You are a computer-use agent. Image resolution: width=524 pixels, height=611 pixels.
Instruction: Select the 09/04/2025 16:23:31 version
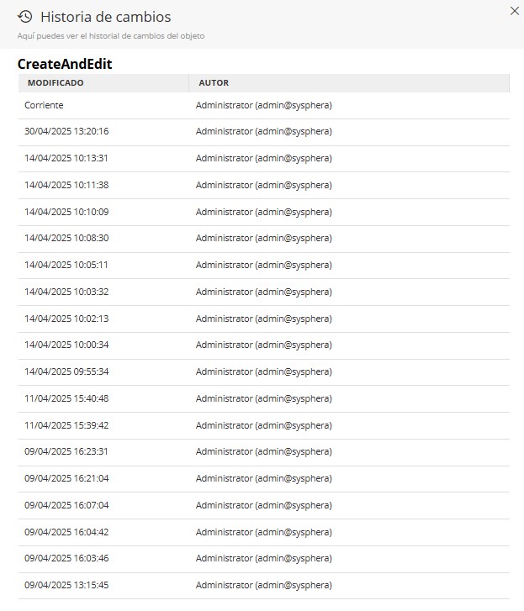[66, 451]
